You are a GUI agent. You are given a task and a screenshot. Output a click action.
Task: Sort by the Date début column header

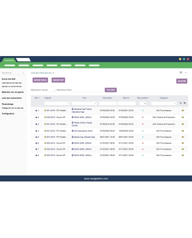(x=107, y=98)
